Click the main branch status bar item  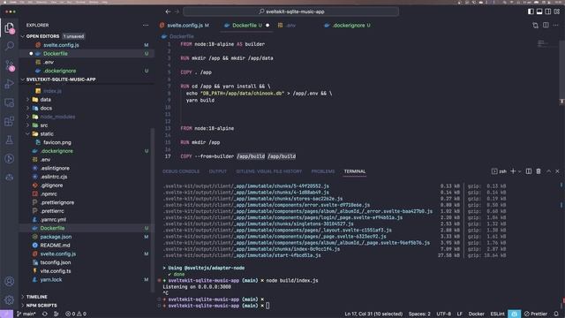(26, 314)
